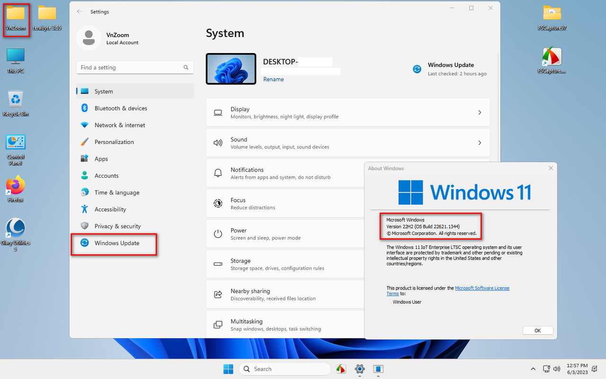
Task: Click the taskbar Search box
Action: coord(285,369)
